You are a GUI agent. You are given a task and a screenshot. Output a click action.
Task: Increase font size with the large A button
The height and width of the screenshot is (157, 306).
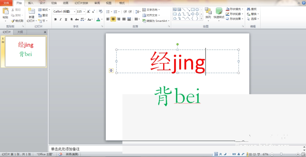[88, 12]
